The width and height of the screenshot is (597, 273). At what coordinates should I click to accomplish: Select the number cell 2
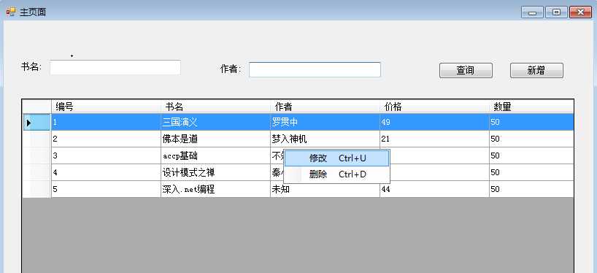coord(106,139)
